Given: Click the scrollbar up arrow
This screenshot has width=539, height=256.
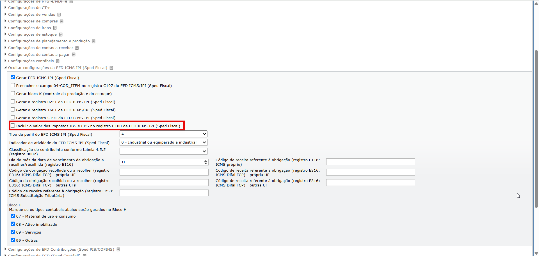Looking at the screenshot, I should (536, 3).
